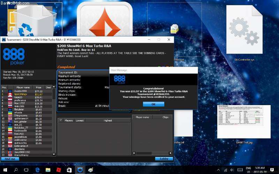Image resolution: width=279 pixels, height=174 pixels.
Task: Open the Recycle Bin desktop icon
Action: (x=35, y=21)
